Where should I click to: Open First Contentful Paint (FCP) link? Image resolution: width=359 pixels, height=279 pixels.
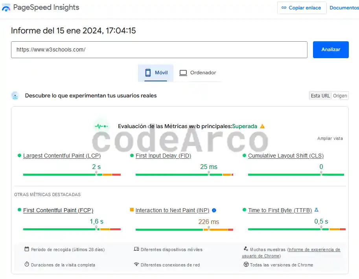tap(58, 210)
